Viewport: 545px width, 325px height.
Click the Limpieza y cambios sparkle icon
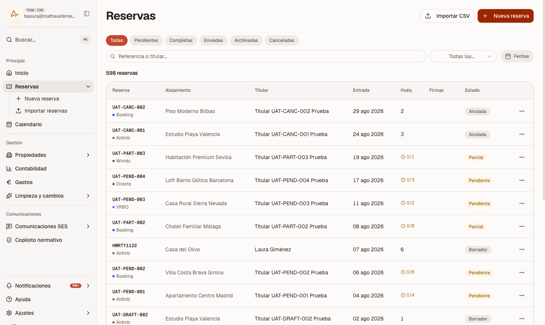(9, 196)
